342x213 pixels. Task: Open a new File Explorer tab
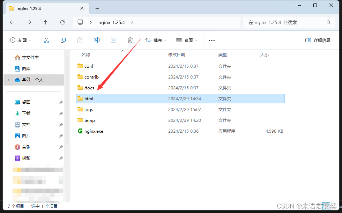coord(97,8)
